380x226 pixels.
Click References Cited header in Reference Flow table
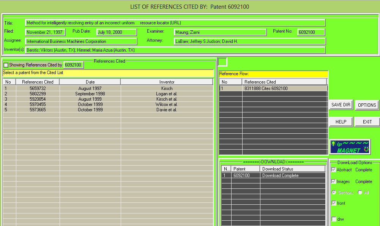(284, 82)
